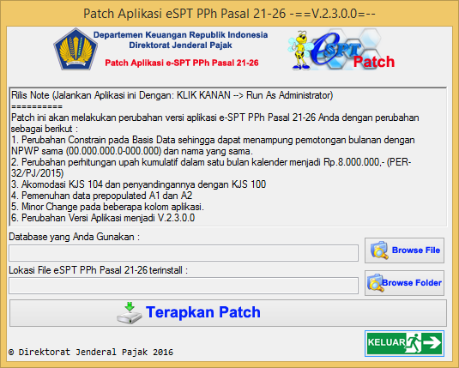Click '© Direktorat Jenderal Pajak 2016' footer text
This screenshot has width=459, height=368.
click(91, 352)
